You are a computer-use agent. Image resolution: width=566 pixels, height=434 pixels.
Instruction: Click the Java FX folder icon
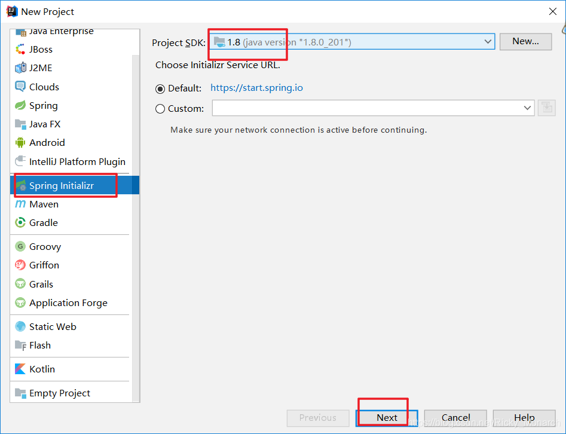point(20,124)
